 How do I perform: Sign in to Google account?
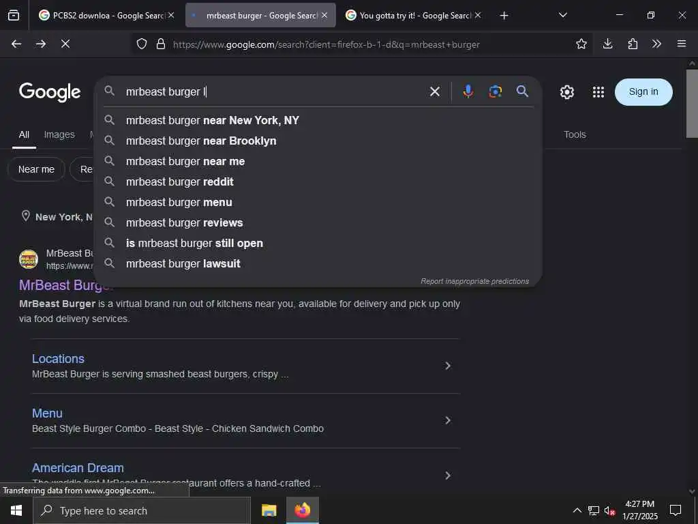pyautogui.click(x=643, y=92)
